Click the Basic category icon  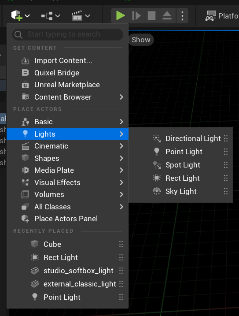[25, 122]
